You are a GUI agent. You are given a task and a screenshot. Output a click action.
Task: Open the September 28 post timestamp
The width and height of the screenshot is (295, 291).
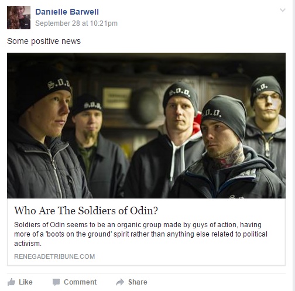[x=76, y=23]
